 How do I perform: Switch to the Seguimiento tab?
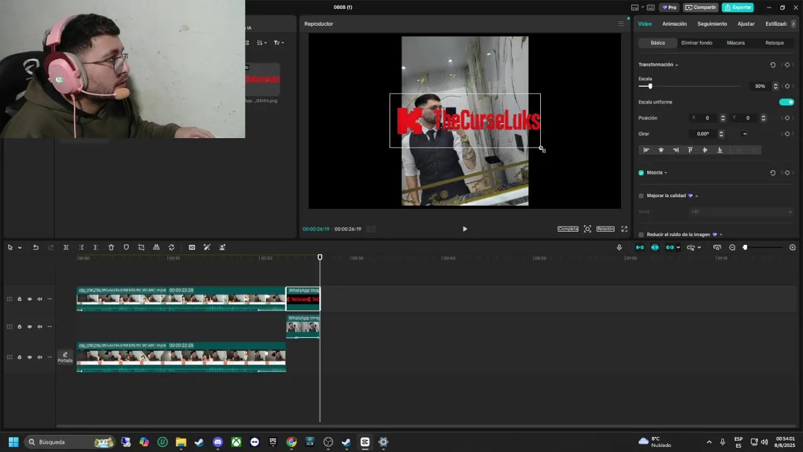(712, 24)
